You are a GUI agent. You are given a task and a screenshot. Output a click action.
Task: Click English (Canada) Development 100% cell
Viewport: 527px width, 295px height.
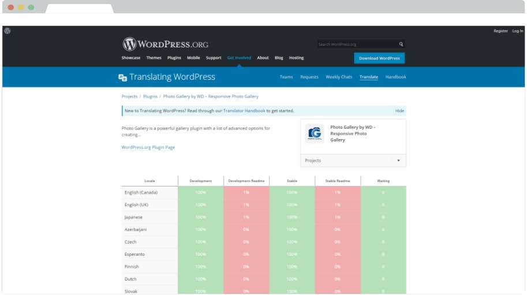tap(201, 192)
